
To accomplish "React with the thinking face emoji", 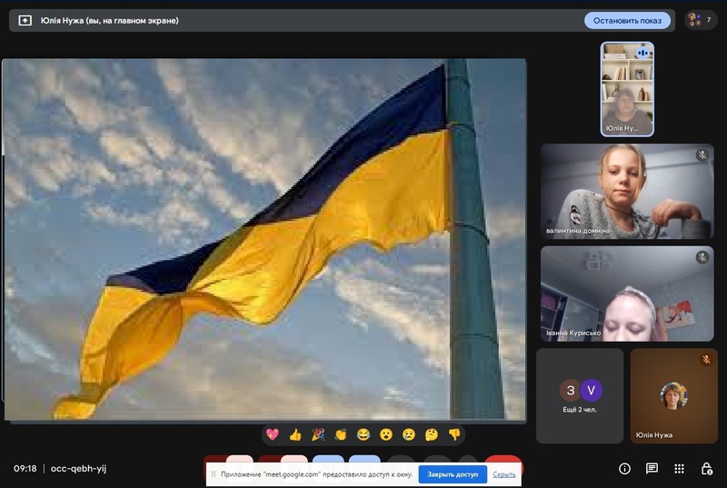I will tap(432, 434).
